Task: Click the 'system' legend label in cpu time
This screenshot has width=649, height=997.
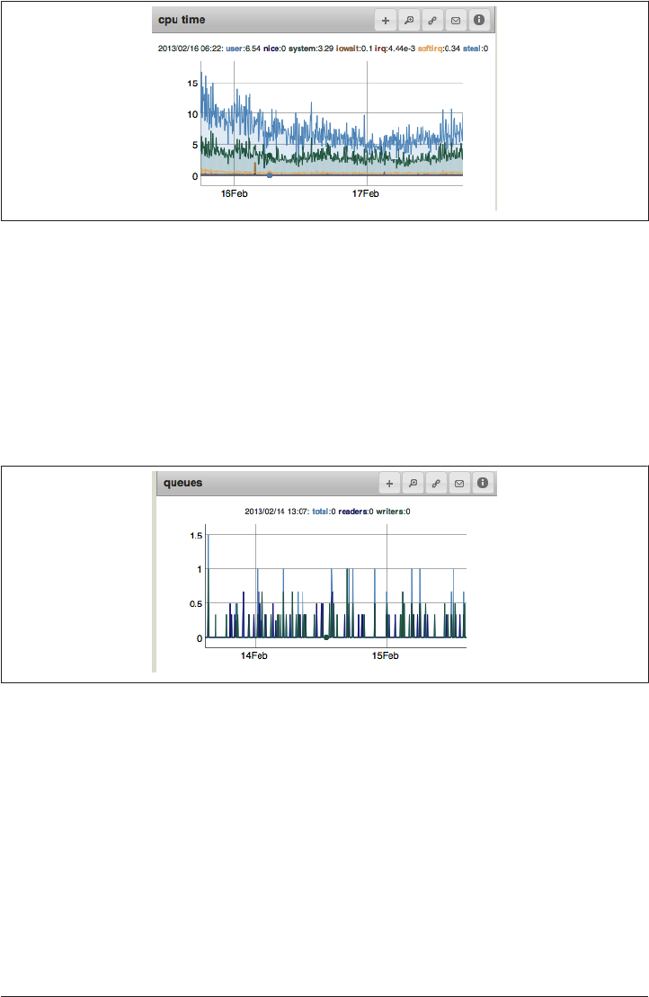Action: [x=302, y=49]
